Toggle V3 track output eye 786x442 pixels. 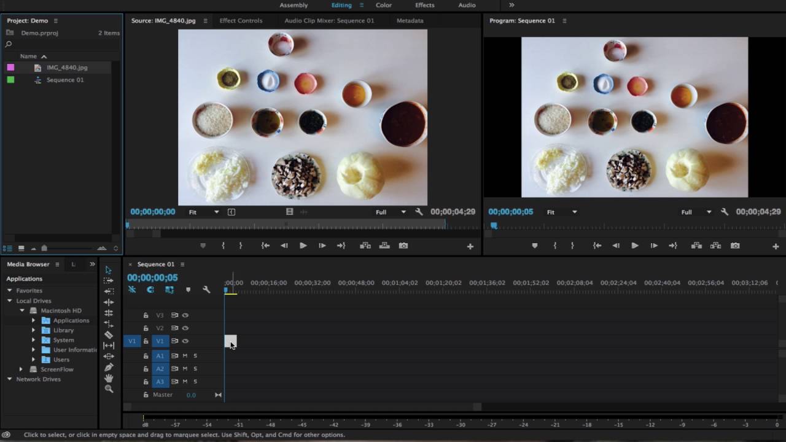185,315
